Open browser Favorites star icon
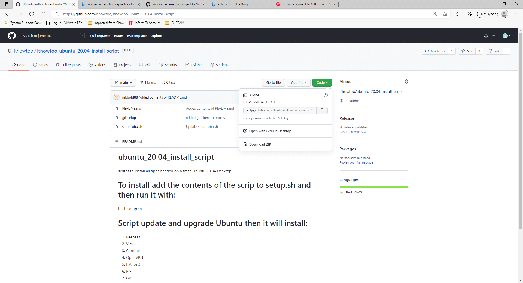Screen dimensions: 523x283 point(458,14)
